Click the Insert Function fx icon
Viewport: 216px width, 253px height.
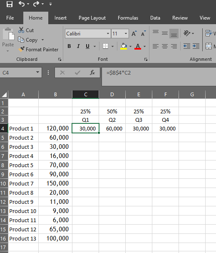tap(92, 73)
